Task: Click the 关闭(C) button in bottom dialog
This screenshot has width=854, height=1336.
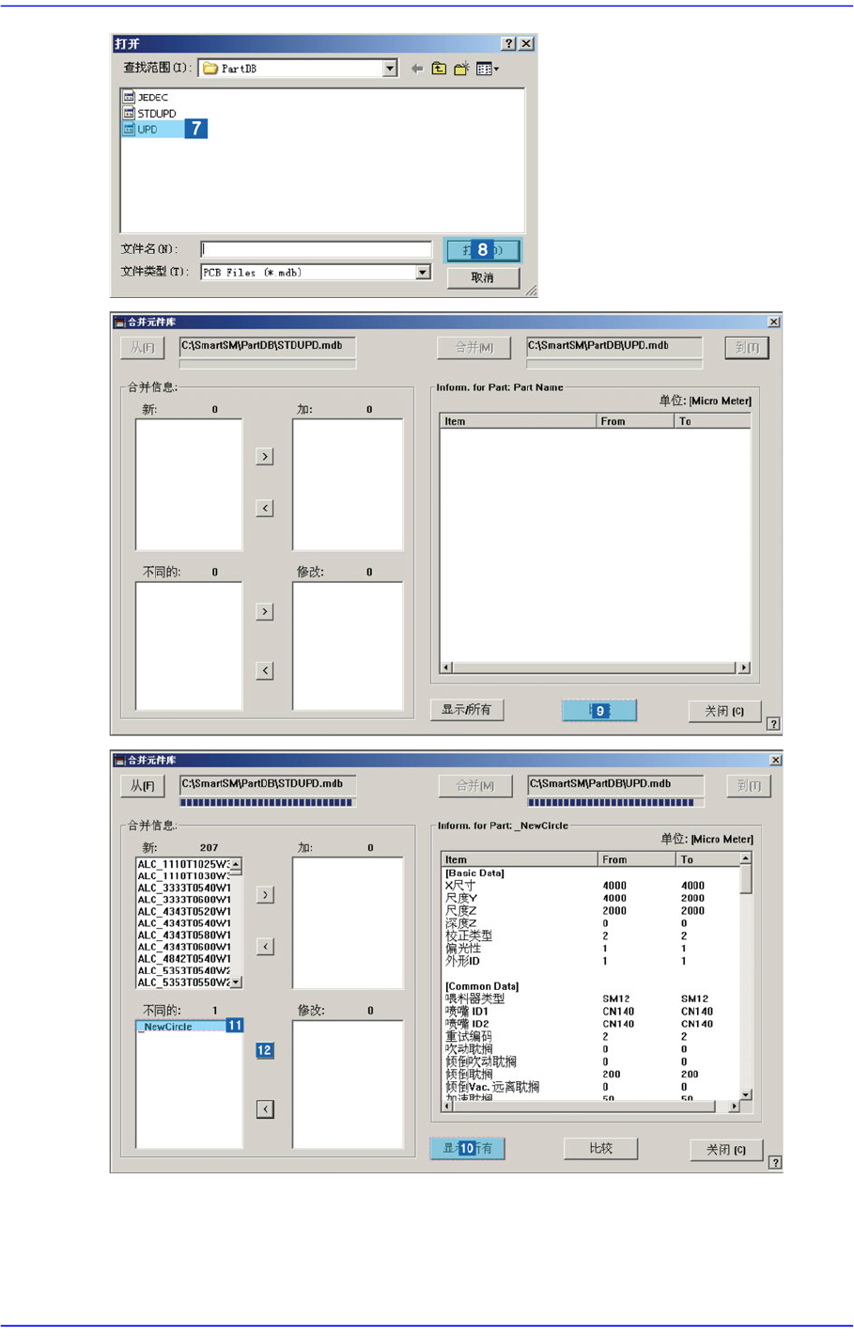Action: (726, 1150)
